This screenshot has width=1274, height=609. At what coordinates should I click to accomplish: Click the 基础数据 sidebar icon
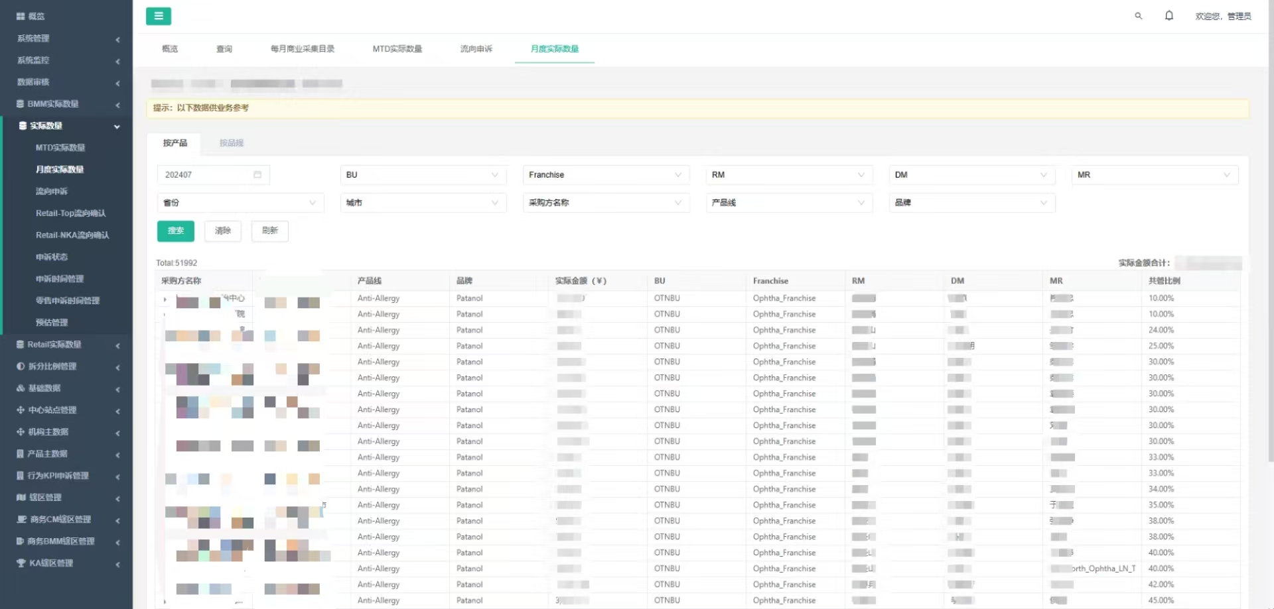pos(20,388)
